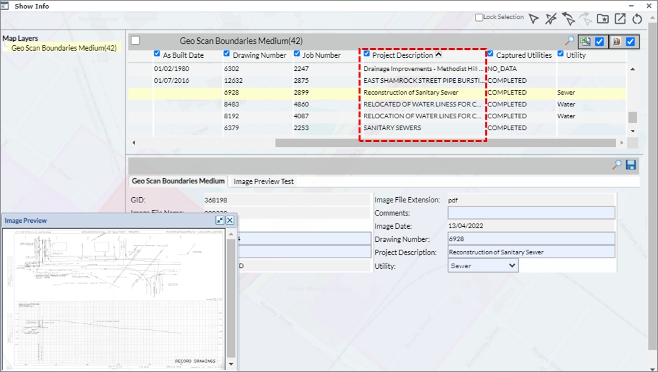This screenshot has height=372, width=658.
Task: Enable the Lock Selection checkbox
Action: pos(479,18)
